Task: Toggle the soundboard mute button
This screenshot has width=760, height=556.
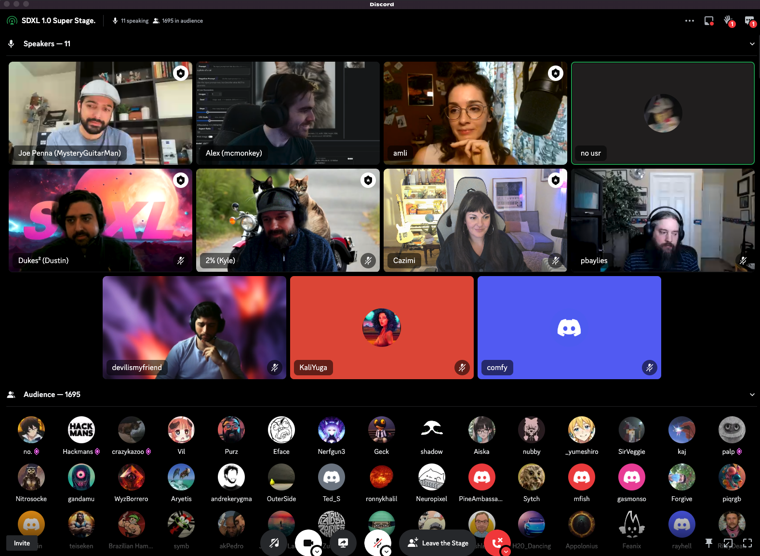Action: click(274, 543)
